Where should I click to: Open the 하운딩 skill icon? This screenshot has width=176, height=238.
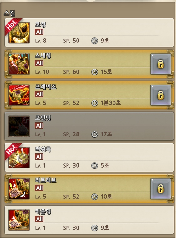pyautogui.click(x=19, y=220)
